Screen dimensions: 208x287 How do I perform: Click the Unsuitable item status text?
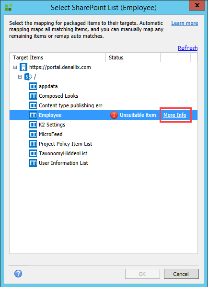[138, 115]
